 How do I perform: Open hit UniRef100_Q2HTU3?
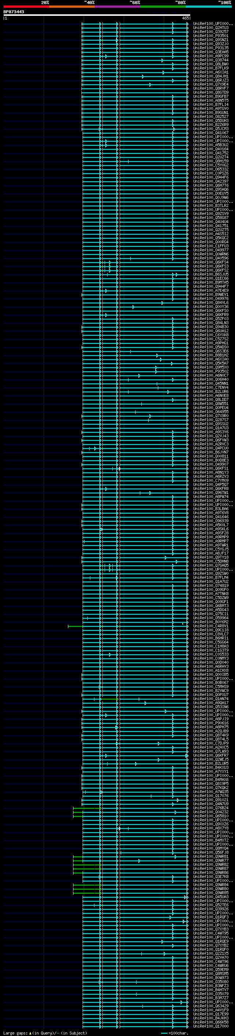click(x=211, y=28)
